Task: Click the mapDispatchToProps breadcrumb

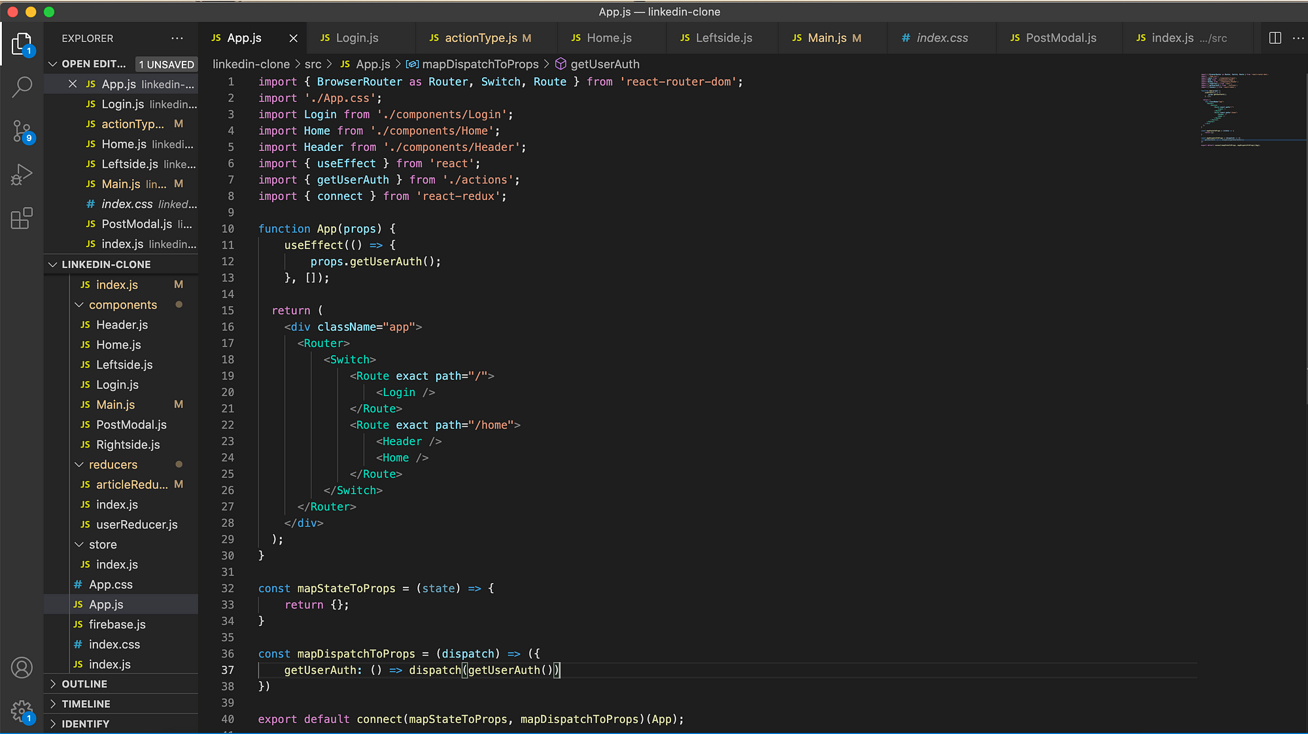Action: coord(473,64)
